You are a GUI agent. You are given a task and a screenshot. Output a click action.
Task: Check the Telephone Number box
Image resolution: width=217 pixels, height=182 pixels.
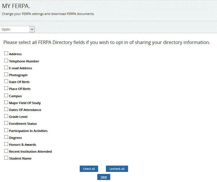[6, 61]
